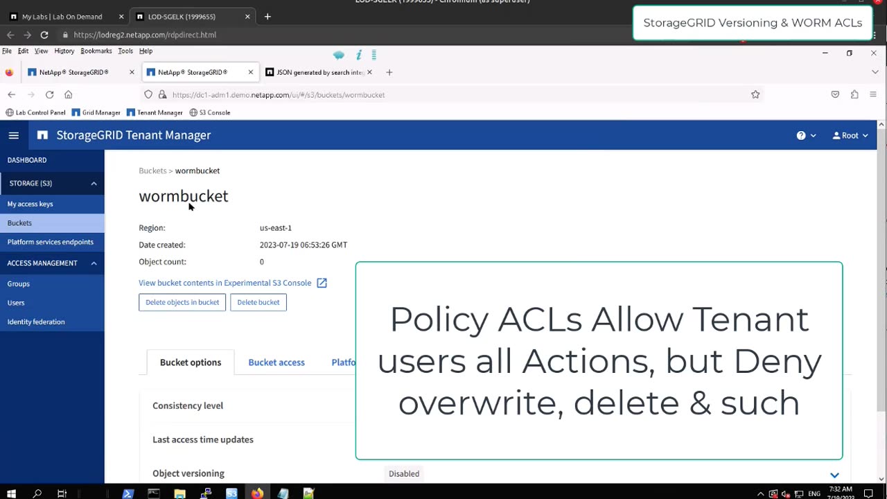The width and height of the screenshot is (887, 499).
Task: Click the padlock site info icon
Action: [x=162, y=95]
